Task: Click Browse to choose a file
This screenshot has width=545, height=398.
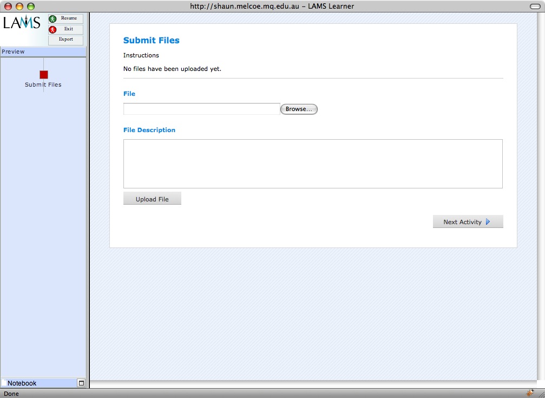Action: 299,109
